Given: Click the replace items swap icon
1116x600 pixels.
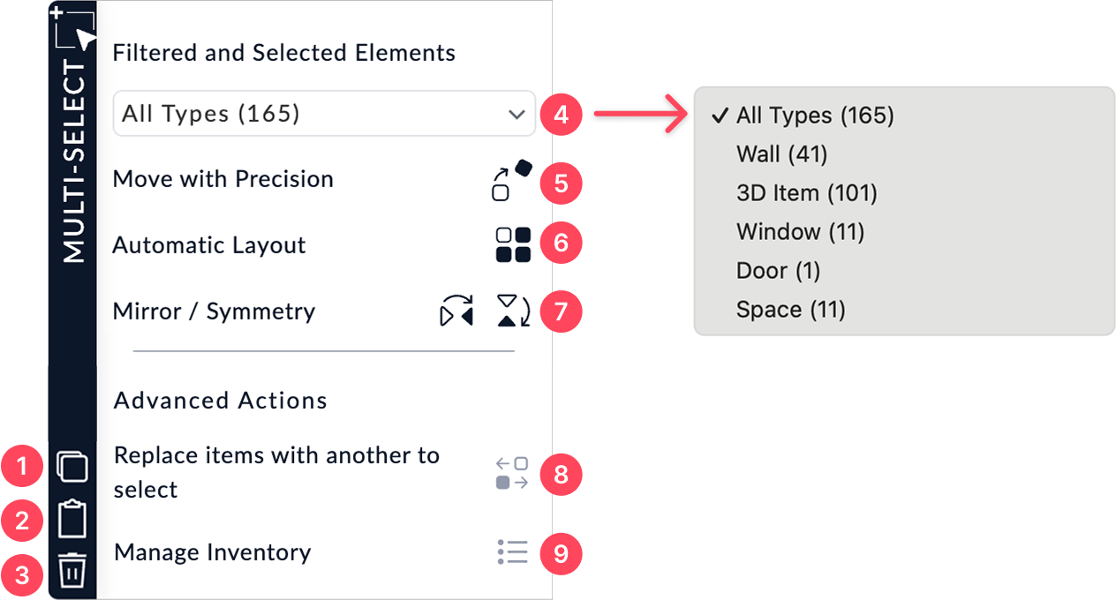Looking at the screenshot, I should click(x=512, y=473).
